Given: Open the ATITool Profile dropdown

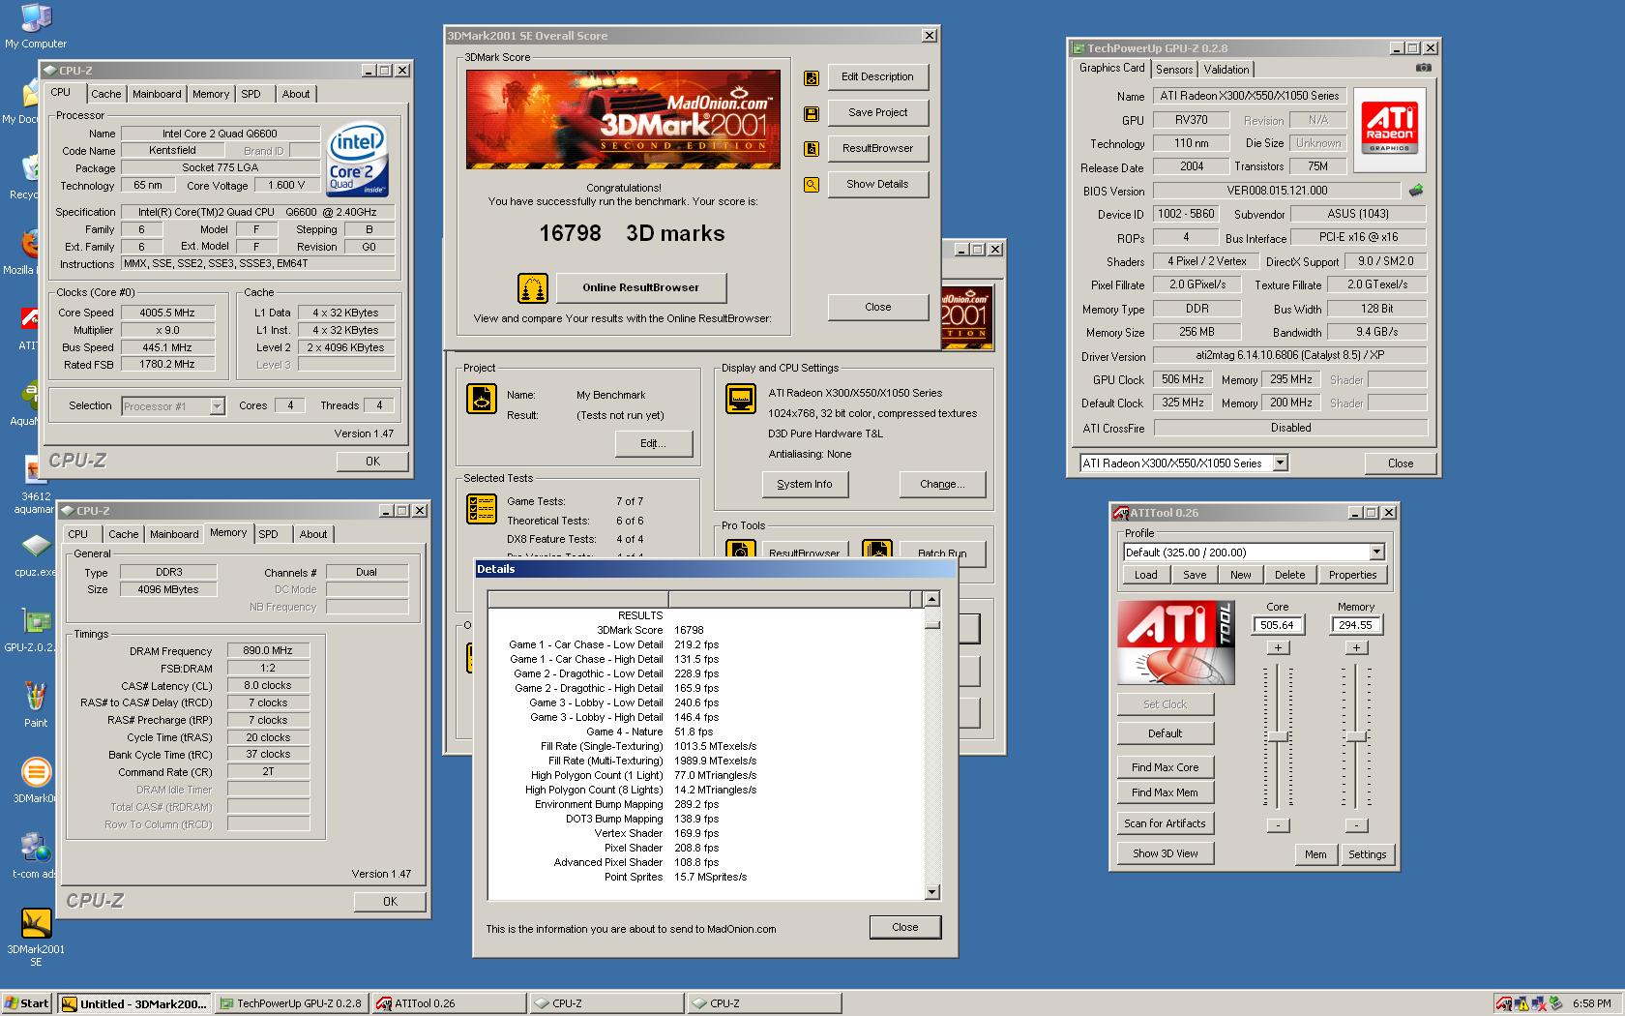Looking at the screenshot, I should click(x=1376, y=553).
